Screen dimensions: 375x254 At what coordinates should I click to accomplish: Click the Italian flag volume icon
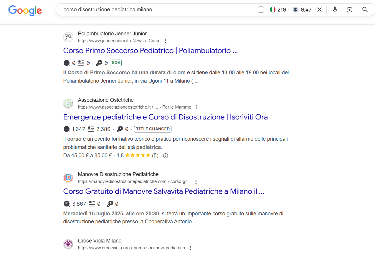pyautogui.click(x=273, y=10)
